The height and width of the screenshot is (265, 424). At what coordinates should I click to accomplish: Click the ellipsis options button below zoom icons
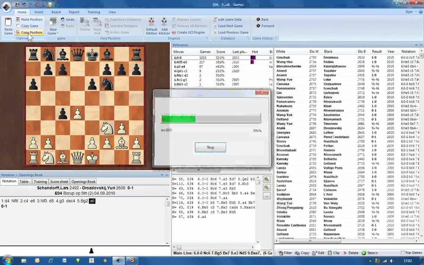tap(266, 196)
